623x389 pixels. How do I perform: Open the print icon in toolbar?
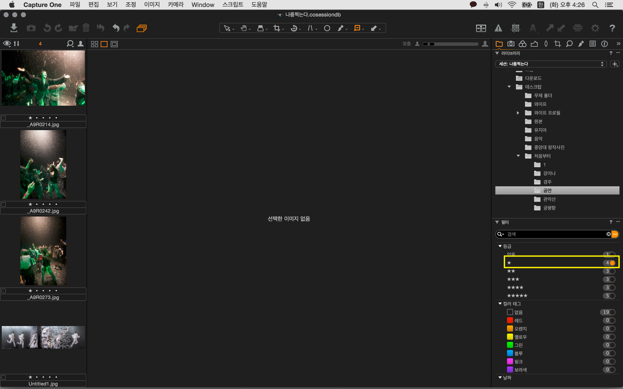click(x=578, y=28)
